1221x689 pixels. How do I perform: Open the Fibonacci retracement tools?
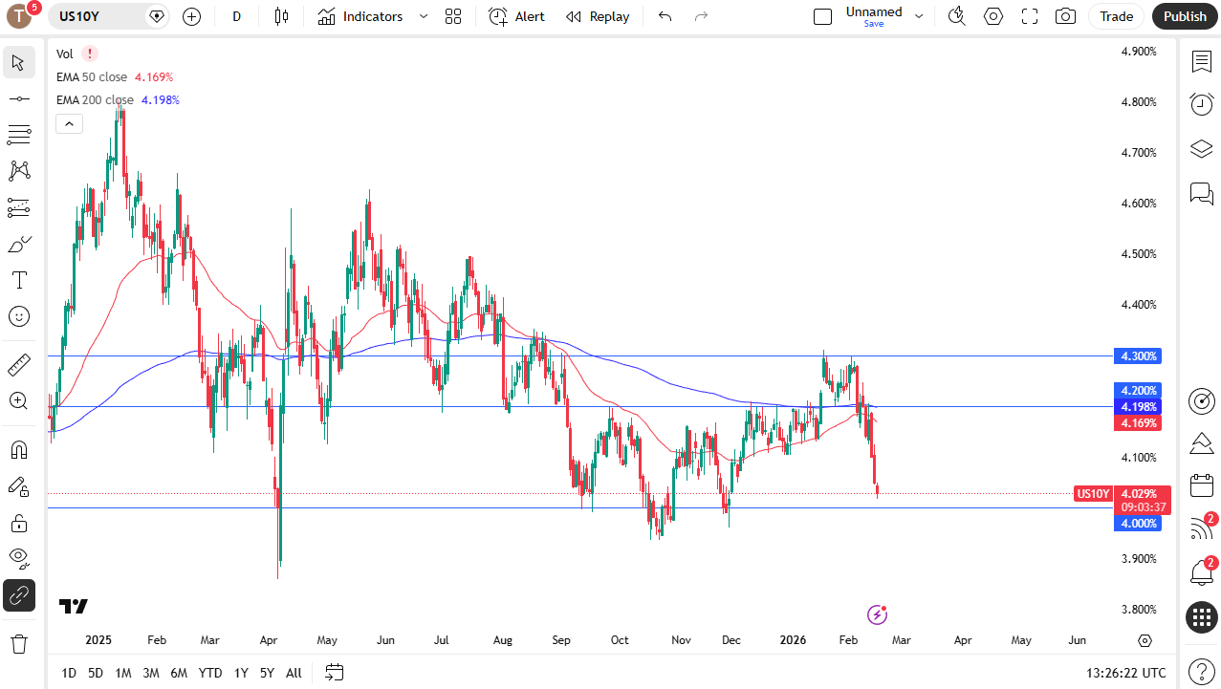coord(19,135)
